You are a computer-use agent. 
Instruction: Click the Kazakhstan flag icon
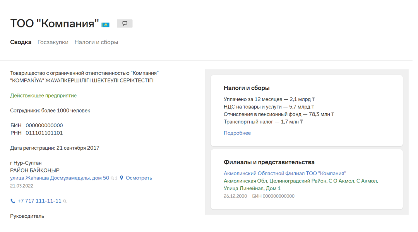point(105,25)
